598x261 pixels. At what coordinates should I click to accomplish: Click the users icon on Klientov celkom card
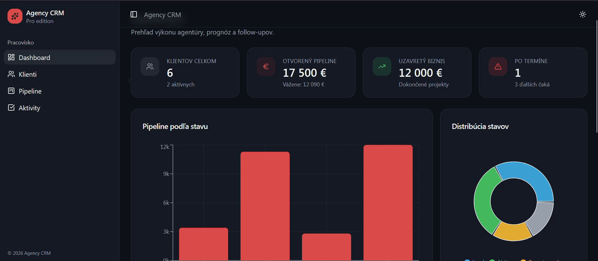click(150, 66)
